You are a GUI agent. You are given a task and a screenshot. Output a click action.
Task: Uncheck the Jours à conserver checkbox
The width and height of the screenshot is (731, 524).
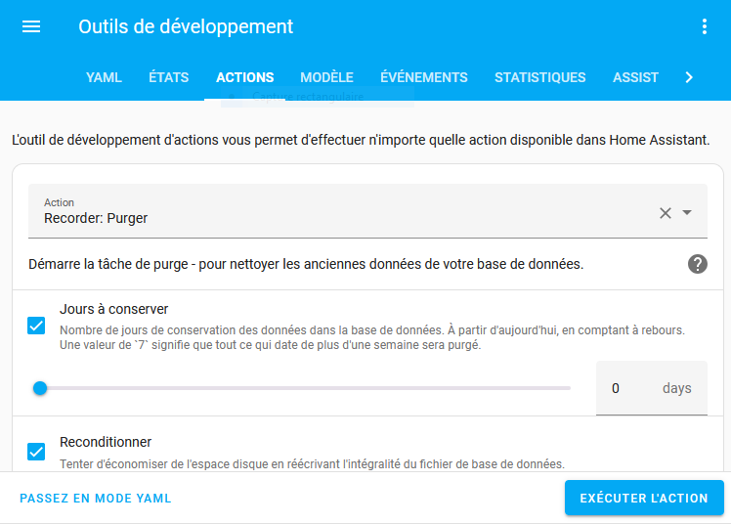[36, 326]
